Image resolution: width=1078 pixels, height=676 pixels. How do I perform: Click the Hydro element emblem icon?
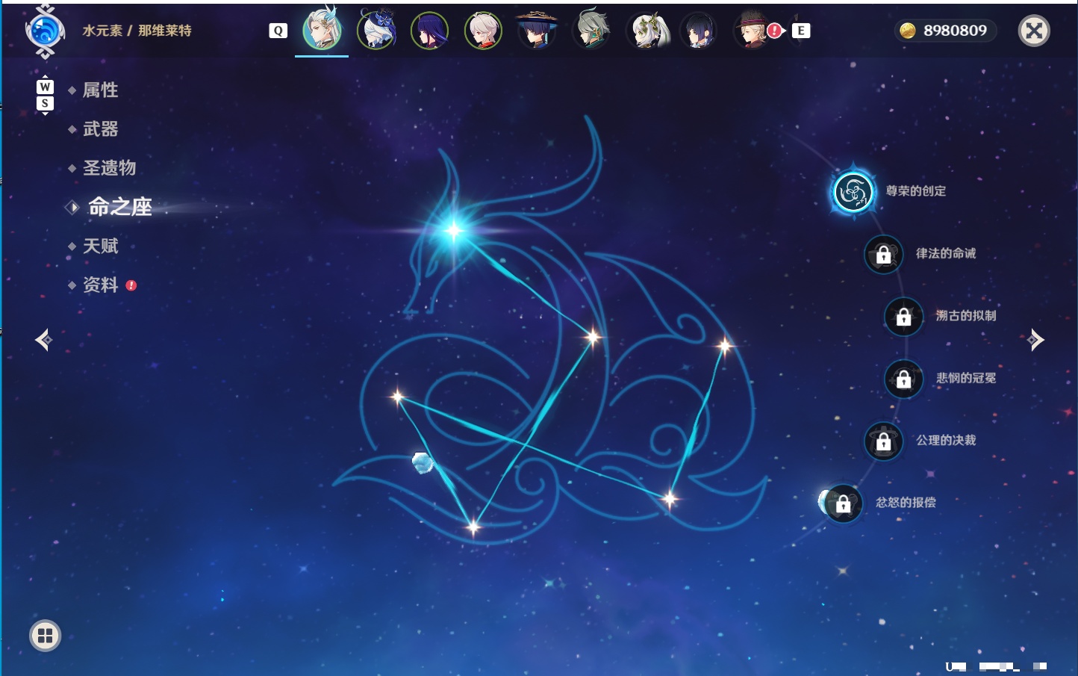point(45,31)
